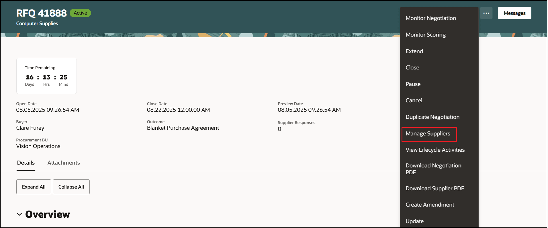Choose Monitor Scoring menu option
Screen dimensions: 548x228
[426, 35]
